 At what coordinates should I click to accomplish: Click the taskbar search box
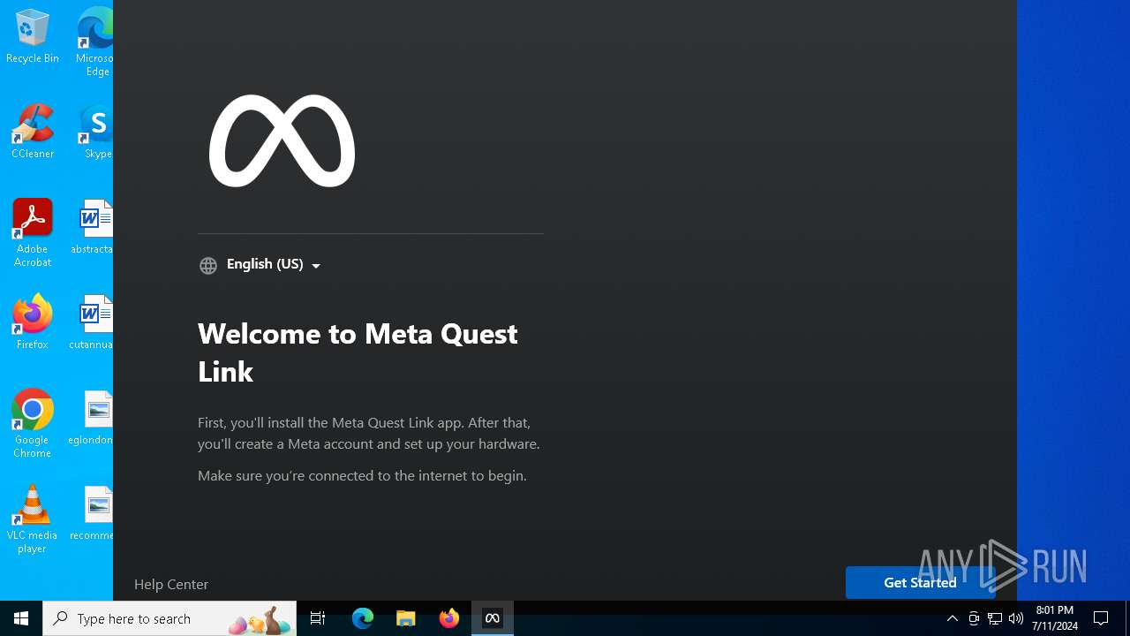point(169,618)
